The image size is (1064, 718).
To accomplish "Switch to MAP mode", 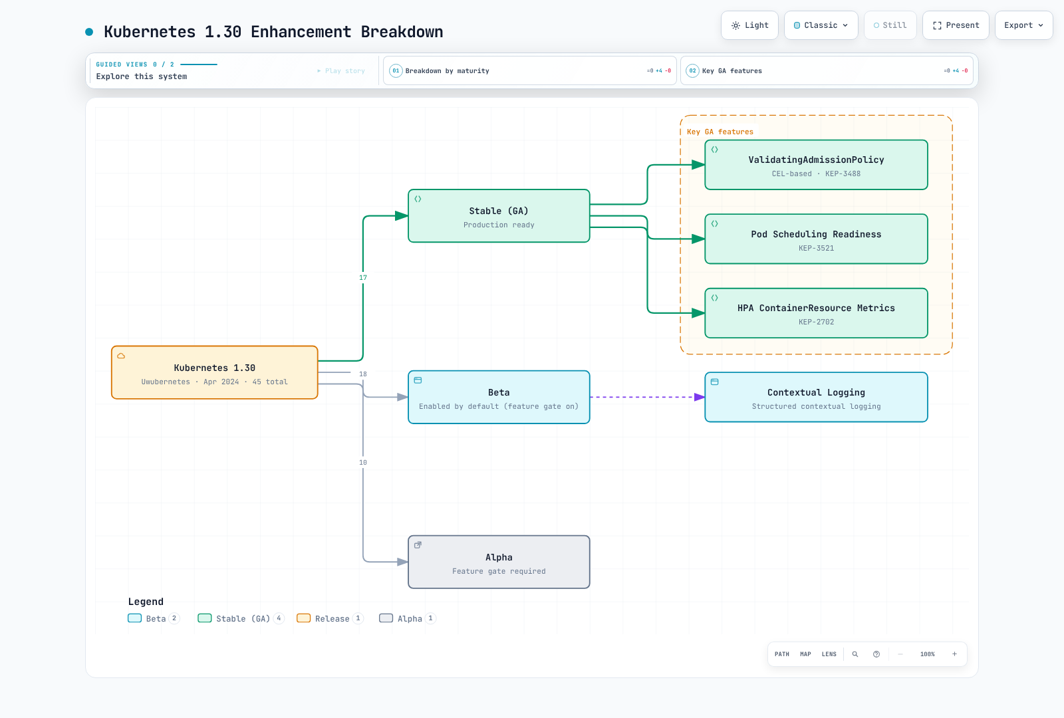I will point(805,654).
